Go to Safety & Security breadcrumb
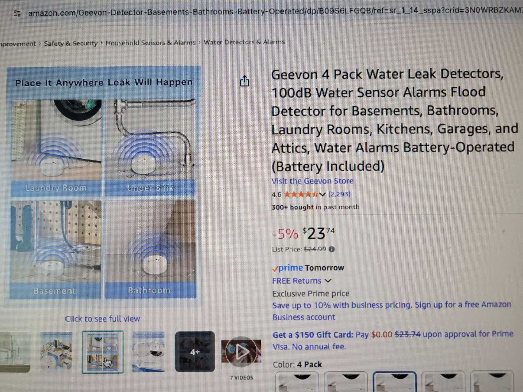The width and height of the screenshot is (523, 392). coord(71,43)
